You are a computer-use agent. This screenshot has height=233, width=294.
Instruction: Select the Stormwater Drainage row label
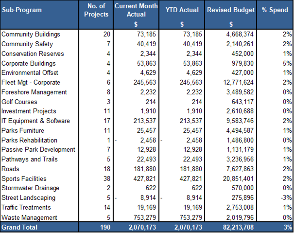point(30,188)
